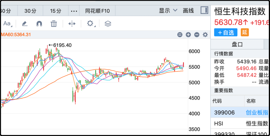Screen dimensions: 270x136
Task: Zoom out chart with the minus circle
Action: pyautogui.click(x=197, y=35)
